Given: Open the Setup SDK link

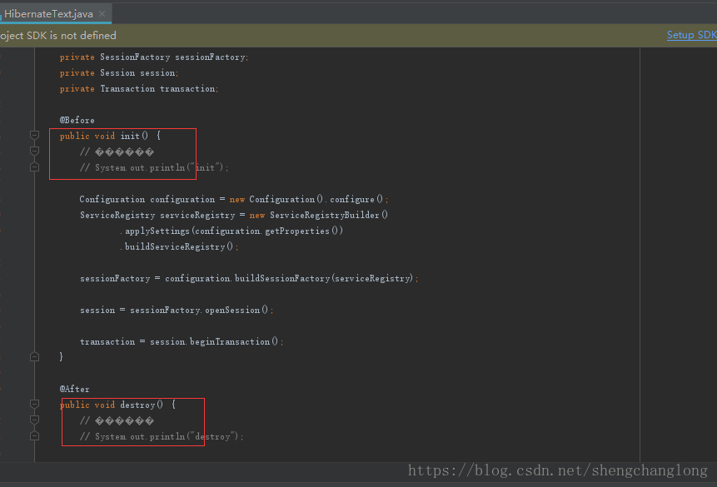Looking at the screenshot, I should click(691, 35).
